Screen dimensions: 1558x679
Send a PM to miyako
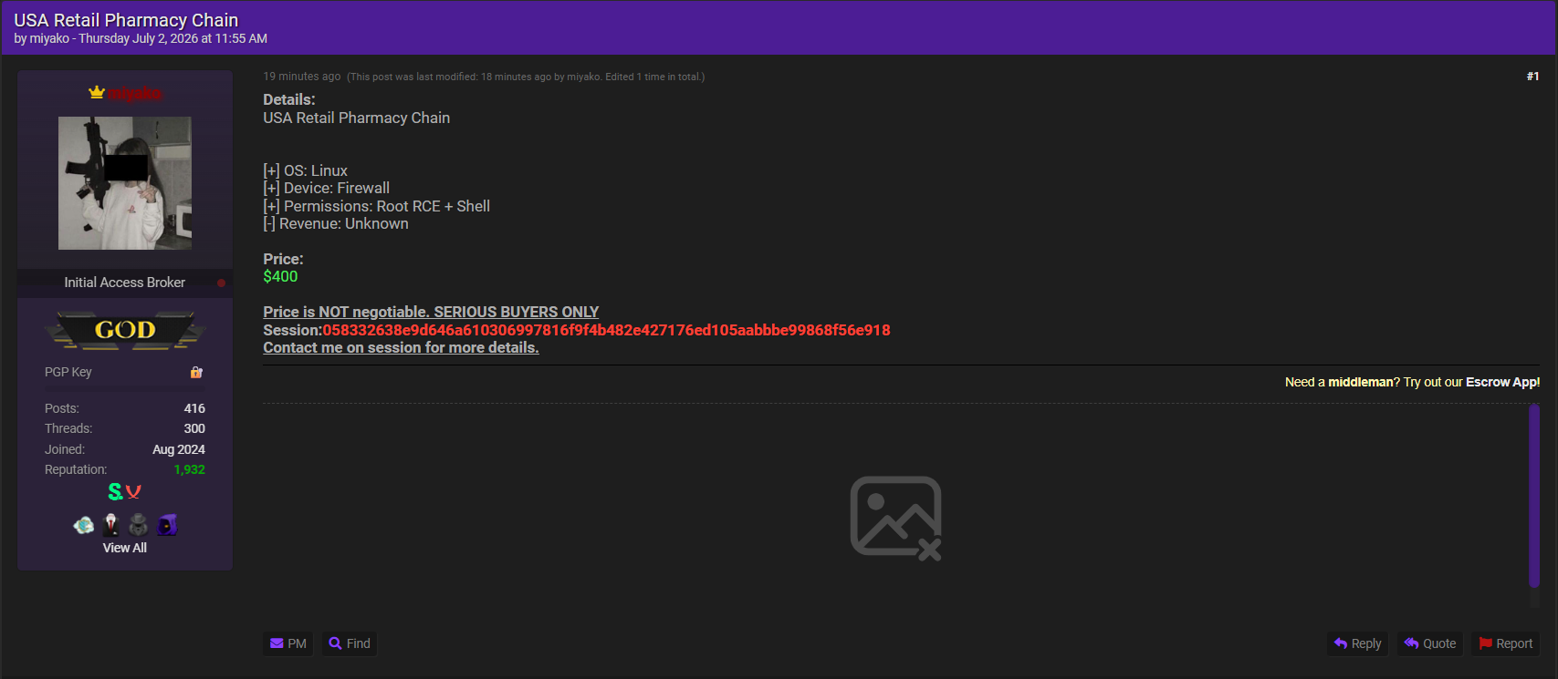click(x=288, y=643)
